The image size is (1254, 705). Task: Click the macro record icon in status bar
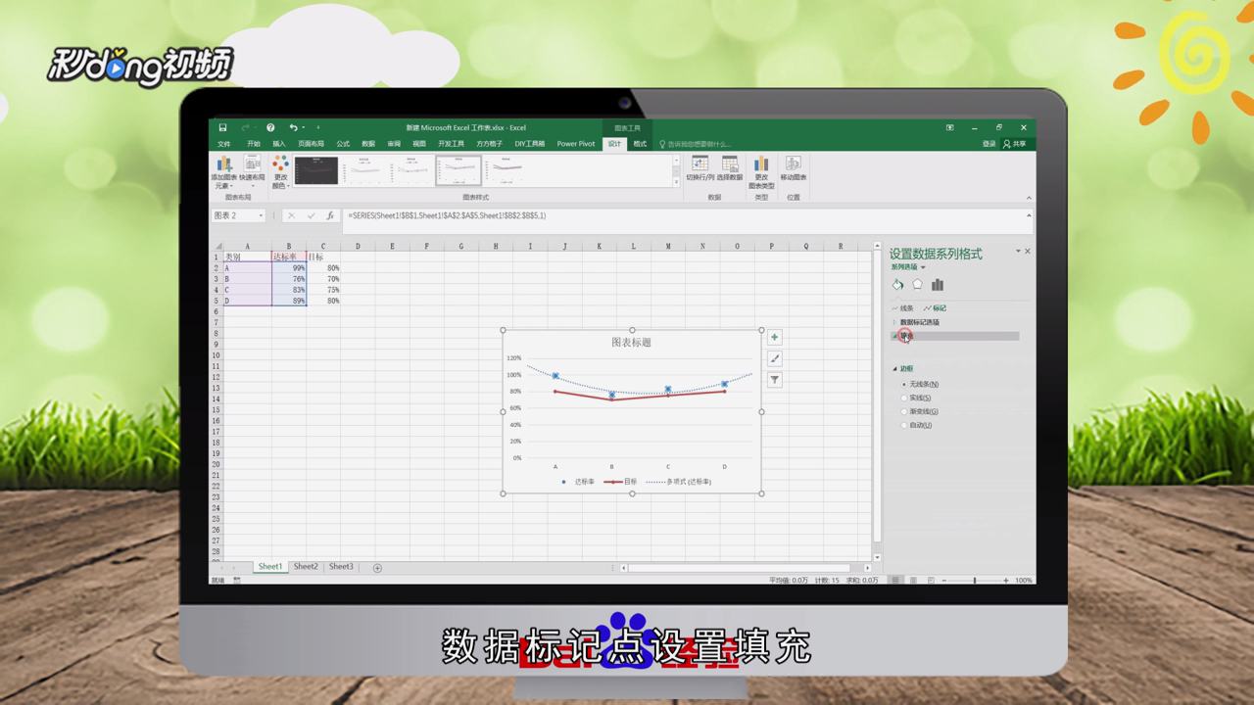(237, 581)
